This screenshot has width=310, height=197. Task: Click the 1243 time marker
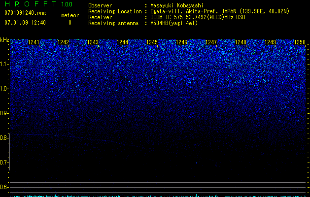point(93,42)
